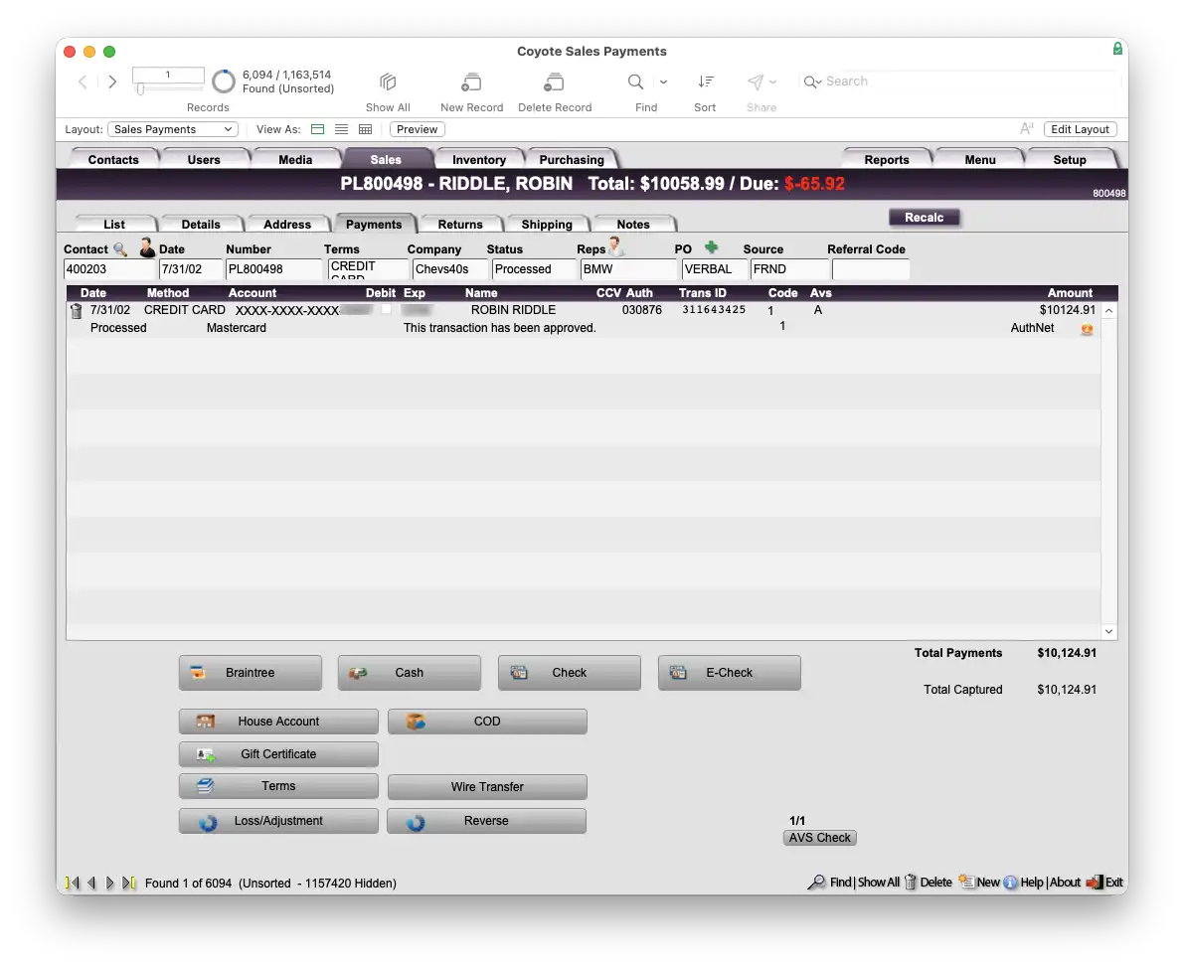Expand the Share dropdown arrow
1184x969 pixels.
pyautogui.click(x=772, y=81)
